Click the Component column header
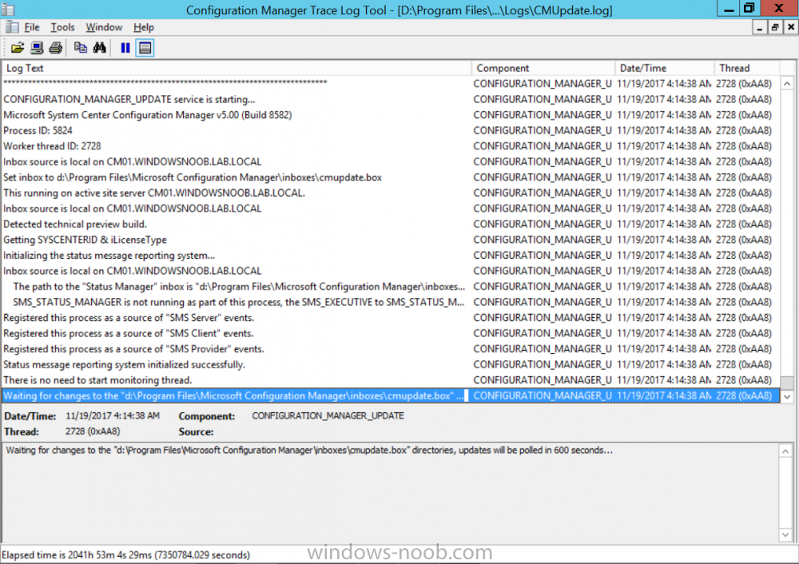The height and width of the screenshot is (564, 799). coord(543,68)
